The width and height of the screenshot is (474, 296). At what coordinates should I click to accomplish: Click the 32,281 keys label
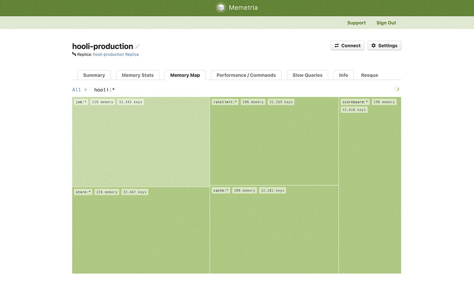273,190
